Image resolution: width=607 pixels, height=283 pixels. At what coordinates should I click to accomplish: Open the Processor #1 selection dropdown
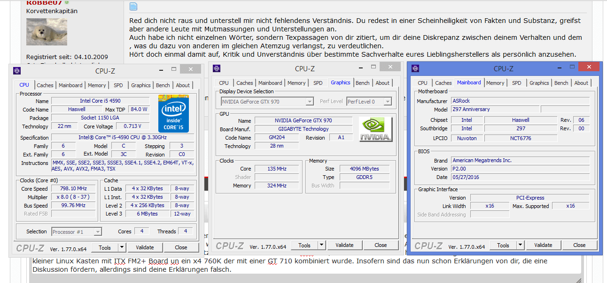click(77, 231)
